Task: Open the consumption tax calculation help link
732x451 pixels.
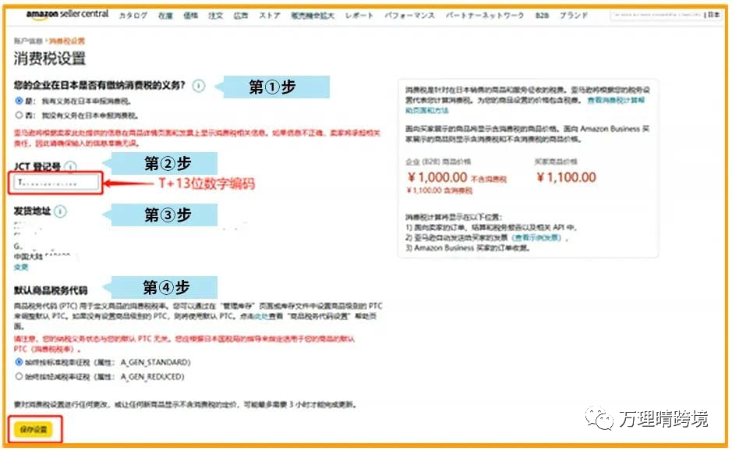Action: [525, 105]
